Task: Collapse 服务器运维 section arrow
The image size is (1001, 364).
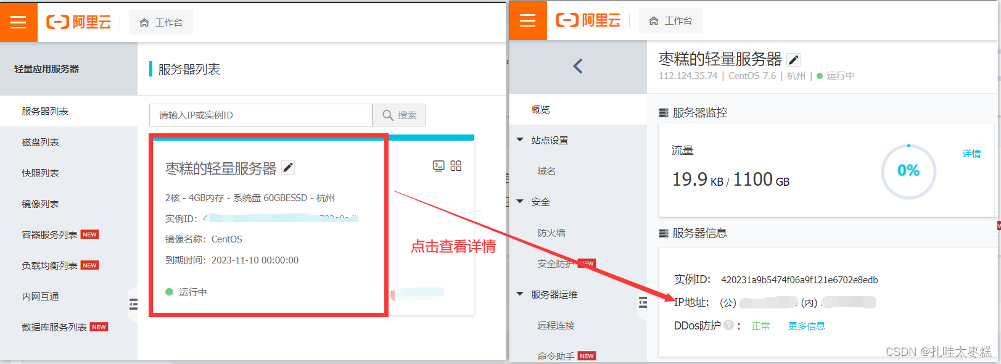Action: [x=520, y=294]
